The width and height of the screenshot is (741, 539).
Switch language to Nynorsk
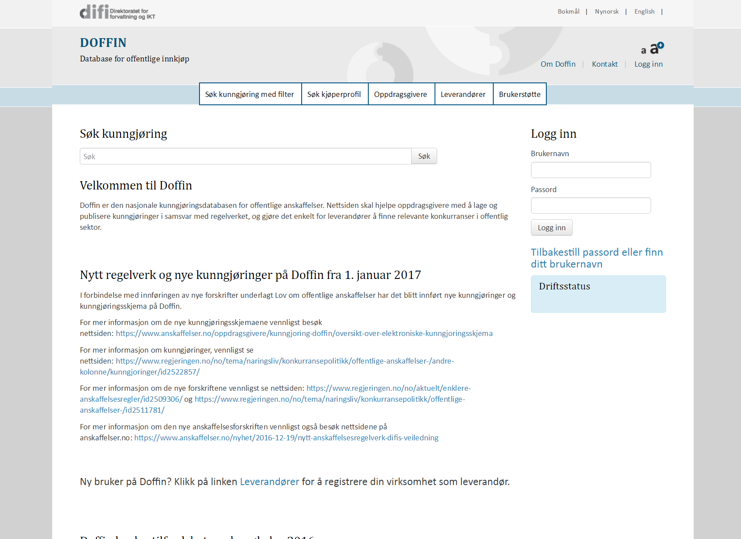(x=607, y=11)
